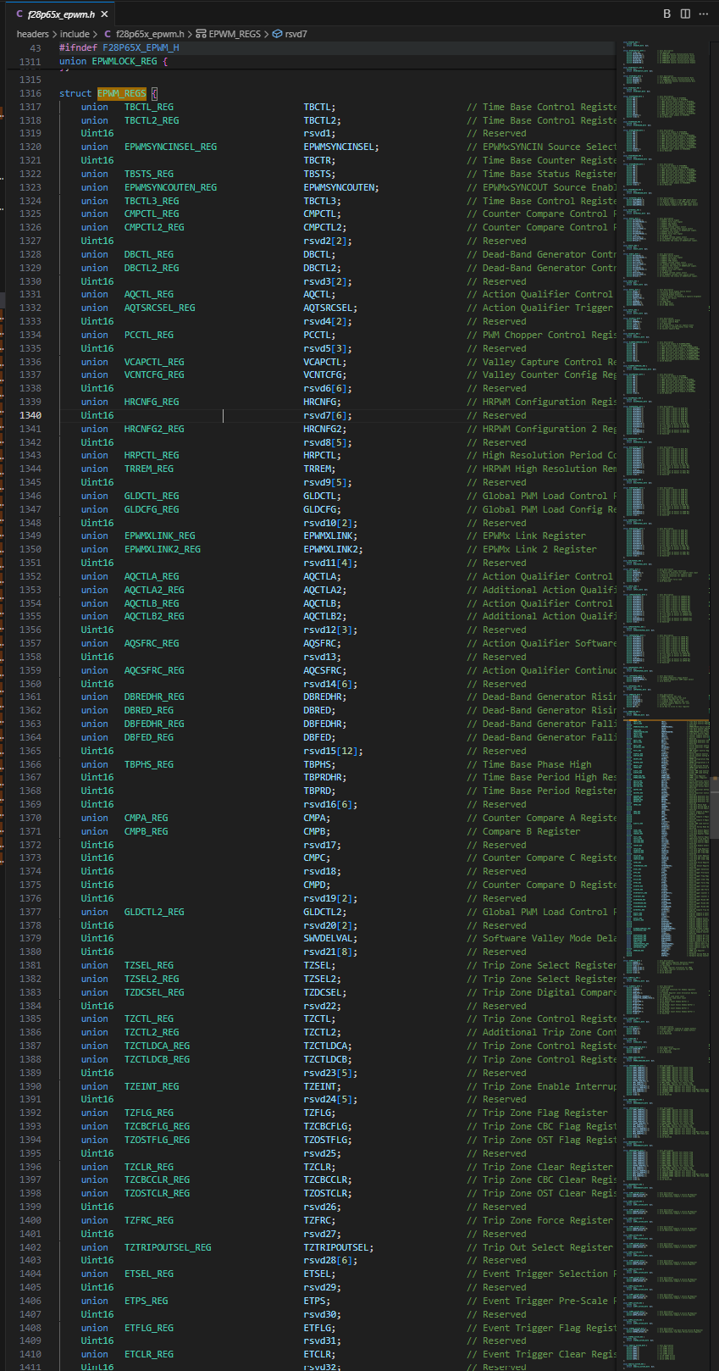The height and width of the screenshot is (1371, 719).
Task: Click EPWMXLINK2_REG type name
Action: 163,549
